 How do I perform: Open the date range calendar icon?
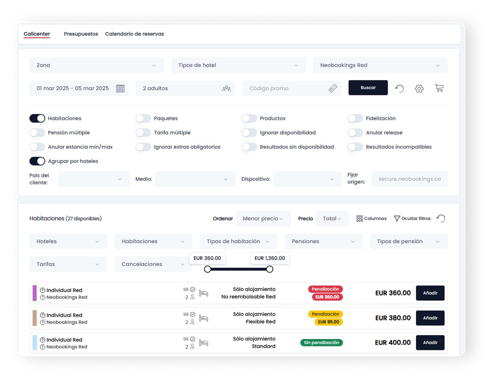pyautogui.click(x=120, y=88)
